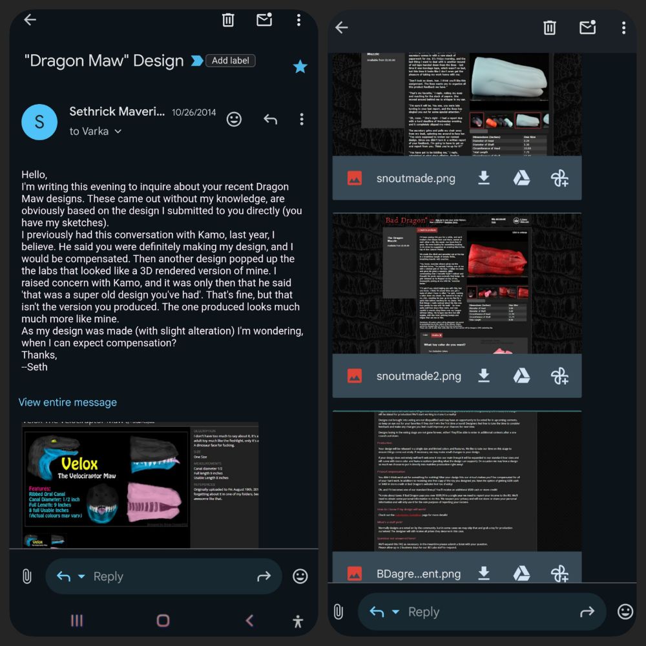Open Android recent apps button
The height and width of the screenshot is (646, 646).
click(x=77, y=620)
